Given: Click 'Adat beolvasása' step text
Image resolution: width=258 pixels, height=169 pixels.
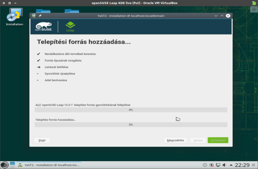Looking at the screenshot, I should tap(56, 80).
